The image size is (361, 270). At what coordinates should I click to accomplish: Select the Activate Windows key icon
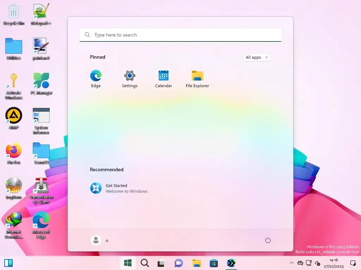tap(14, 86)
